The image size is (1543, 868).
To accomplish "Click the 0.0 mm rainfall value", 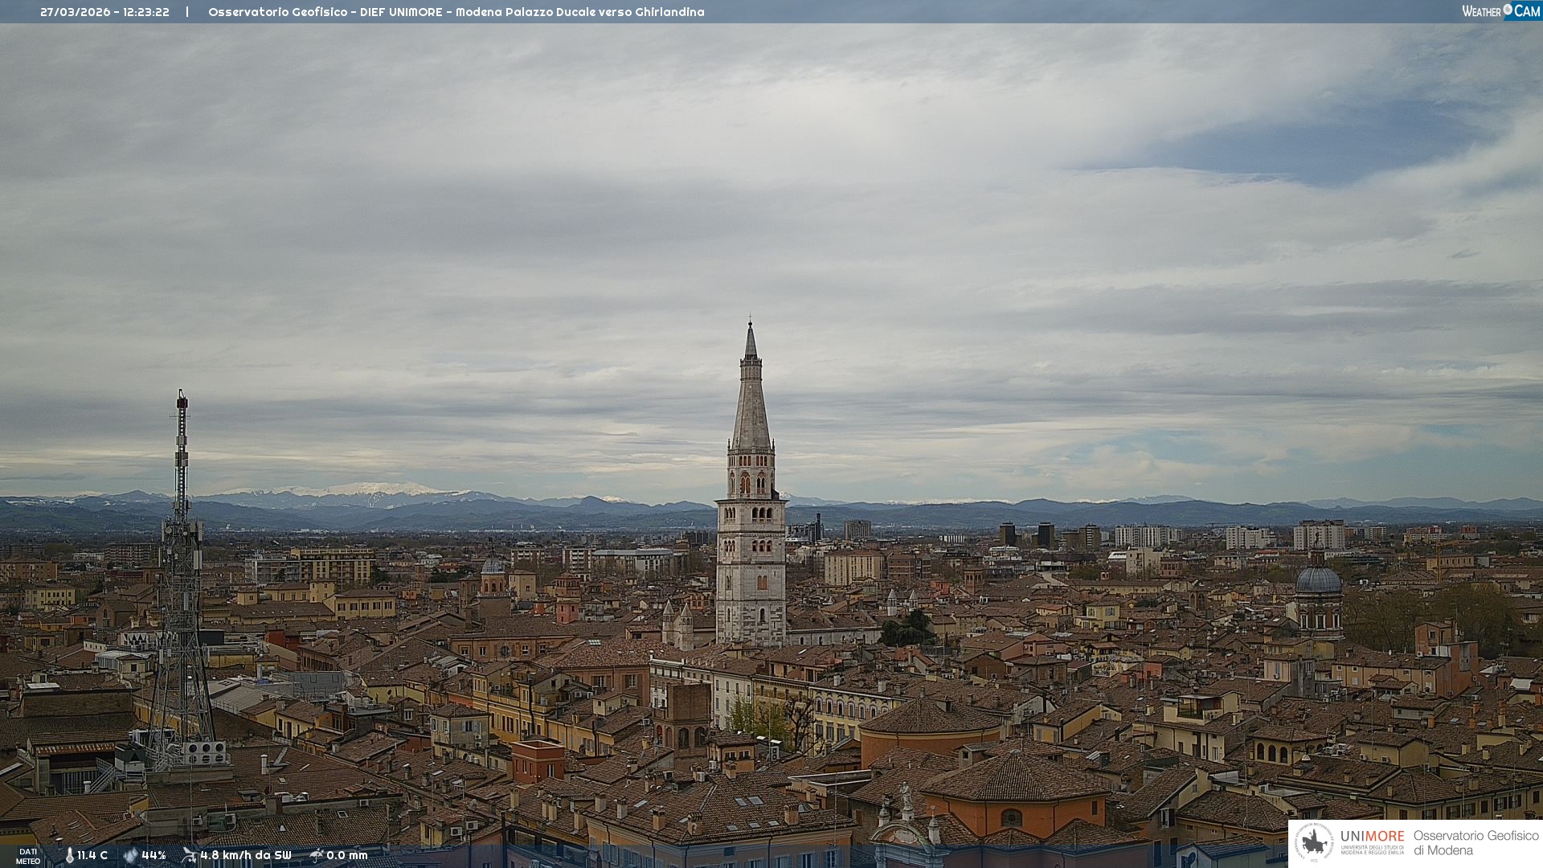I will (346, 855).
